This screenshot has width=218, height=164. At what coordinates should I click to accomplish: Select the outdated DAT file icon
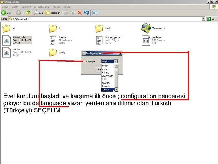click(x=146, y=40)
